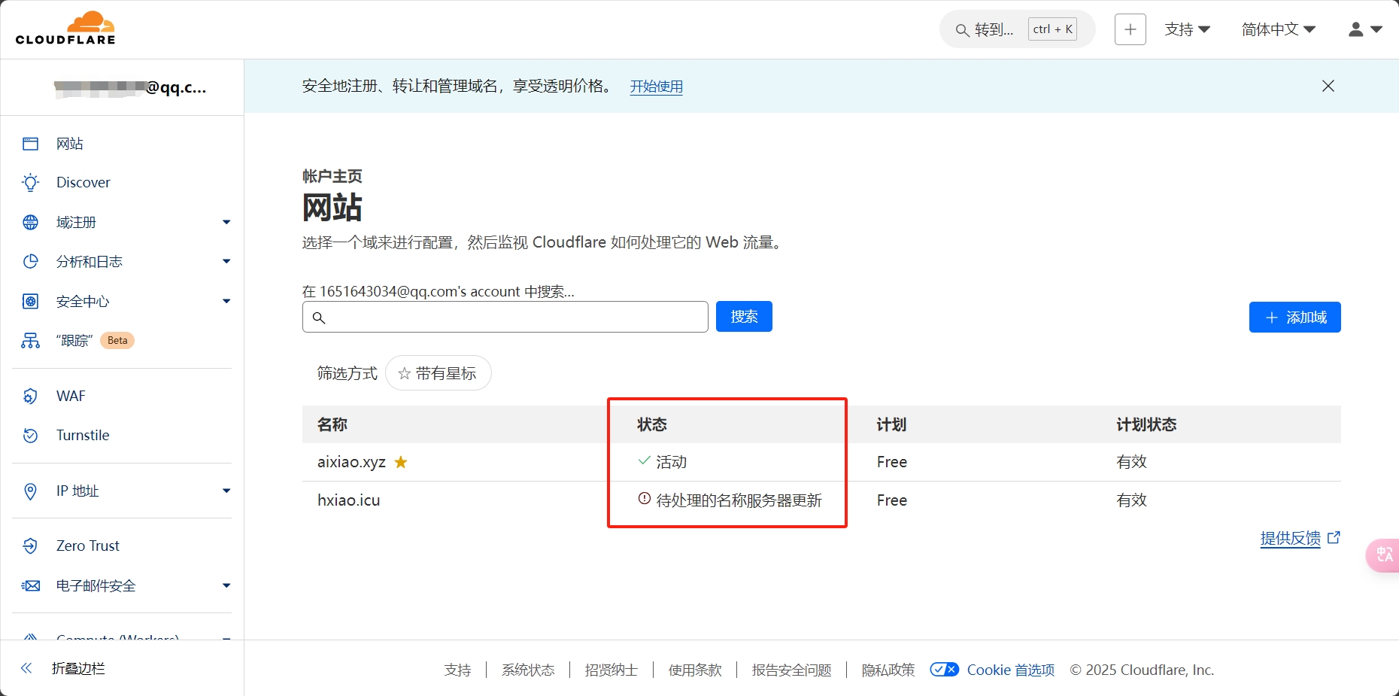
Task: Click the 搜索 button
Action: [744, 317]
